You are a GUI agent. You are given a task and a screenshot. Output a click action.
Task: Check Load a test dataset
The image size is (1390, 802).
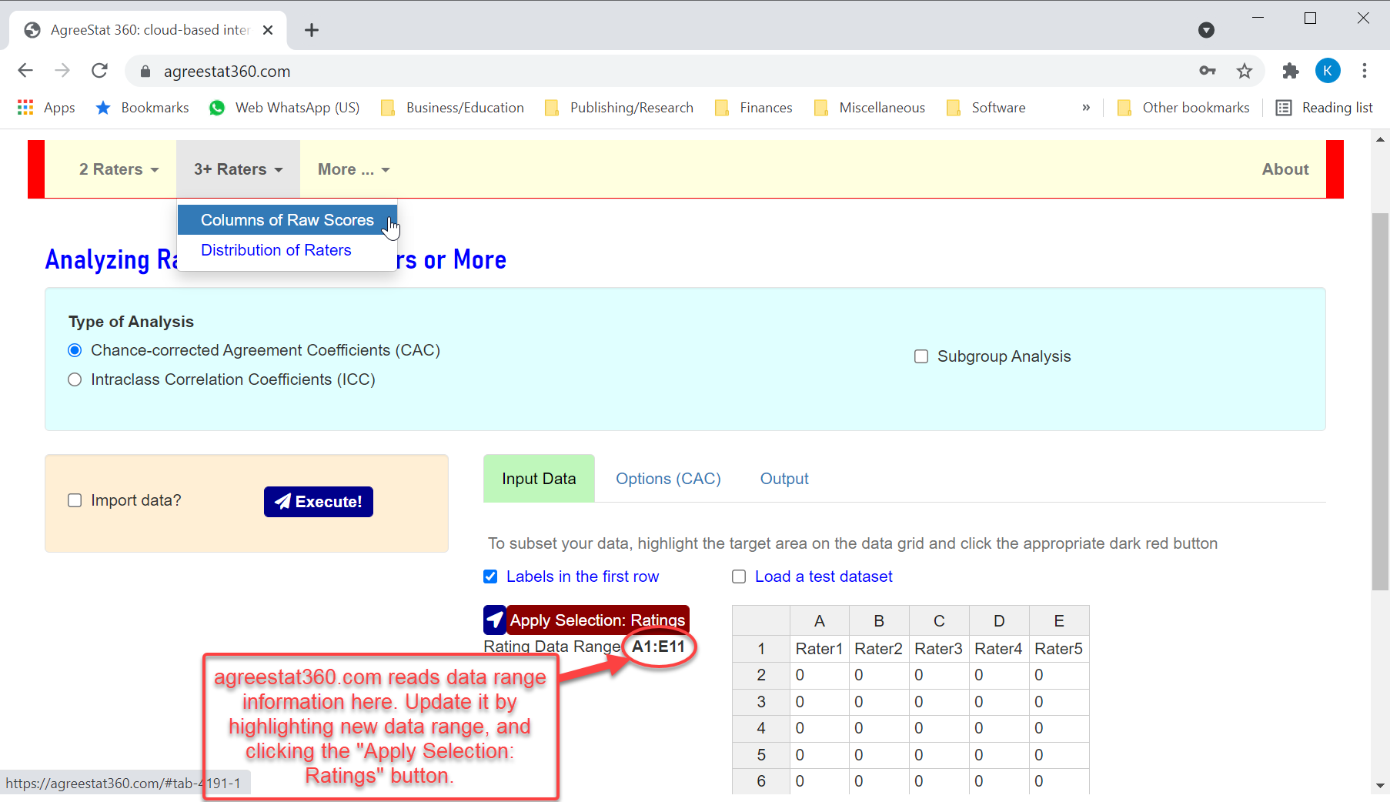[739, 576]
